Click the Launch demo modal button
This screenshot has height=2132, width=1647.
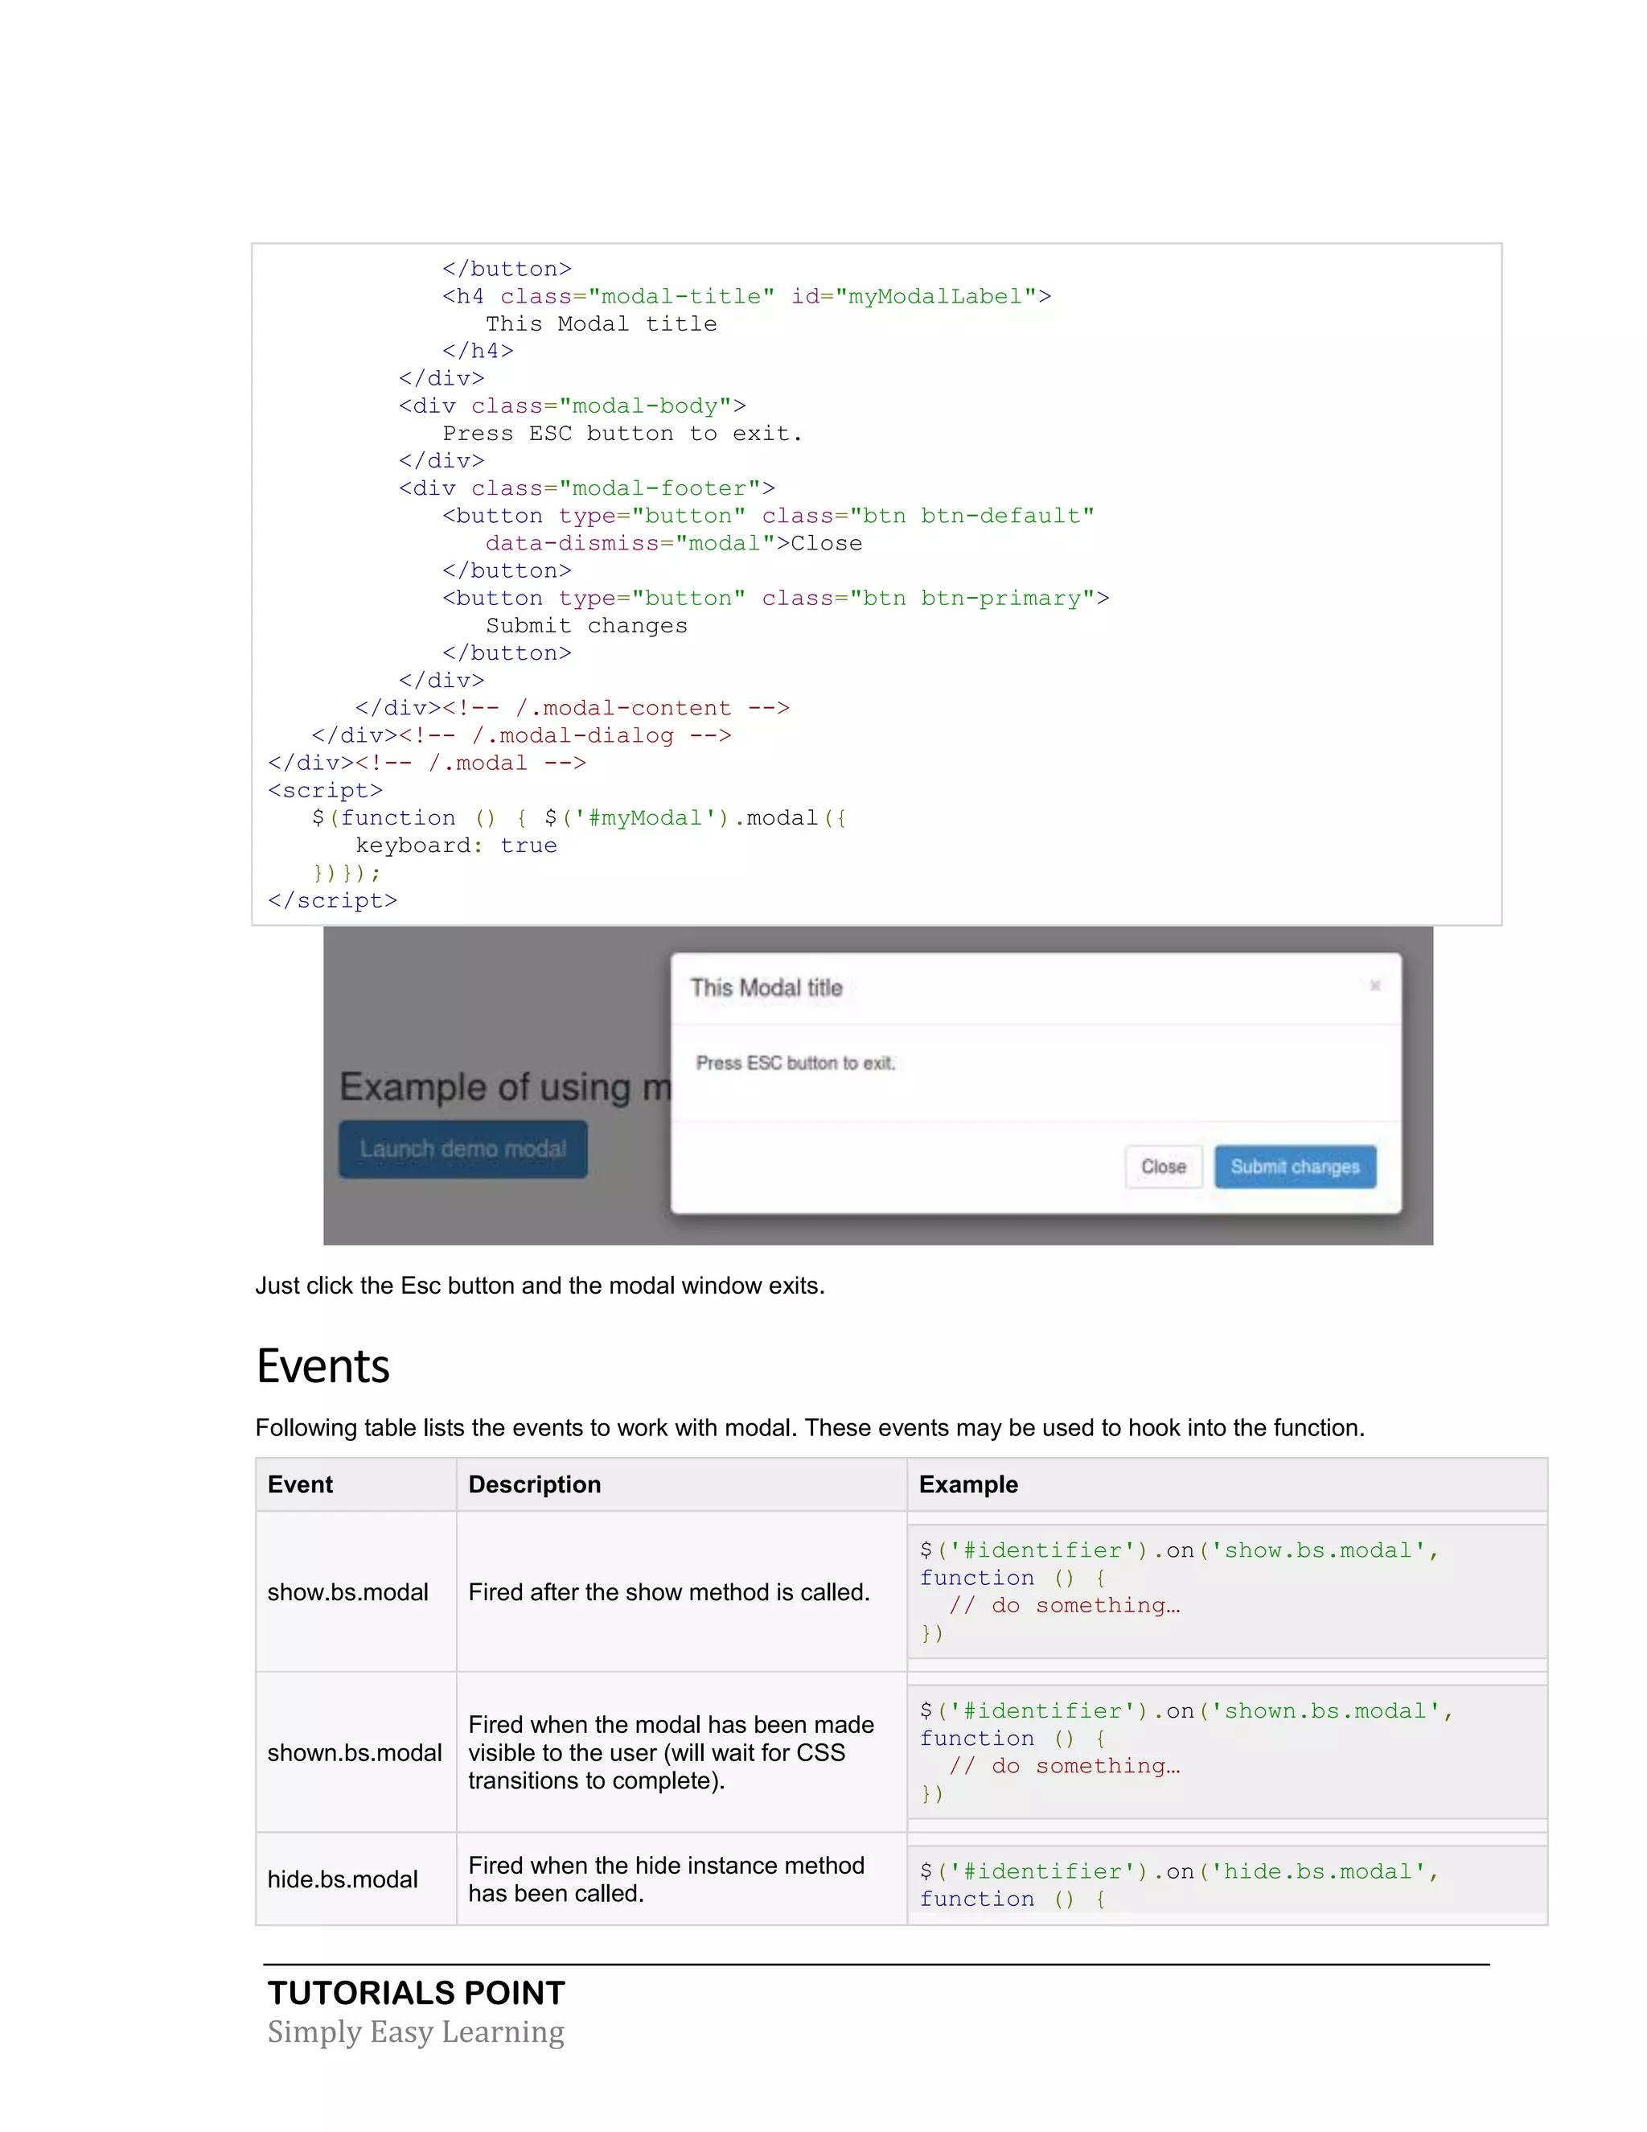463,1149
